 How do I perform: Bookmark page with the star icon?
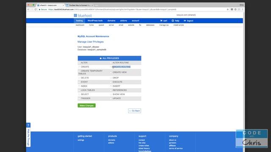point(228,9)
